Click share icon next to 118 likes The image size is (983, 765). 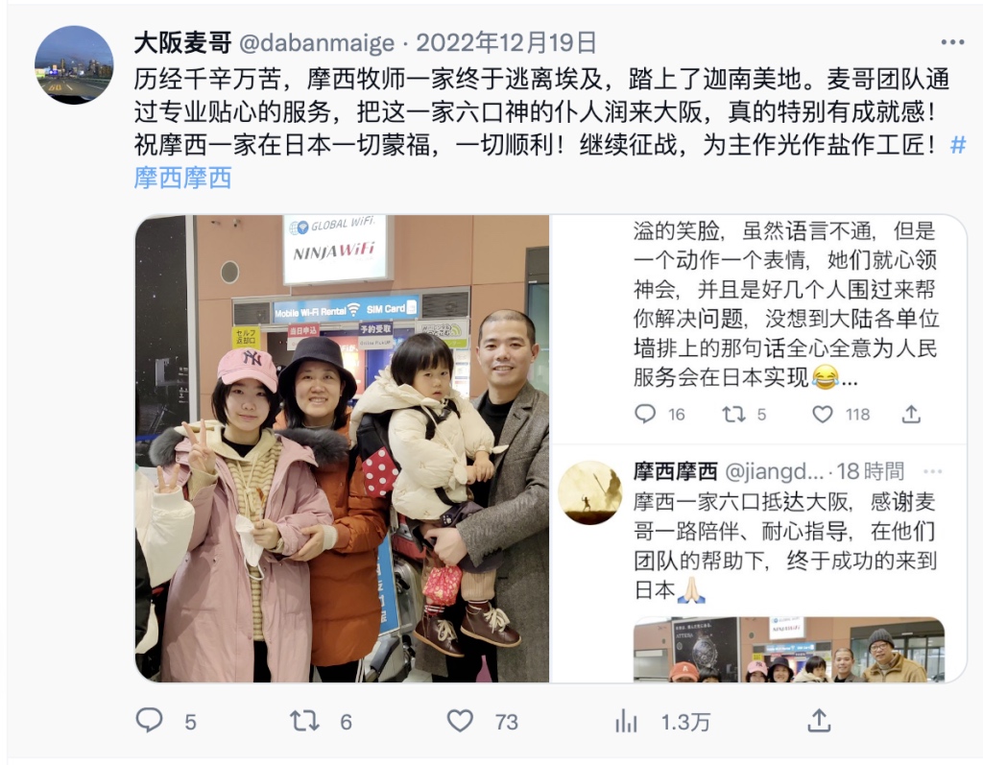(x=911, y=414)
